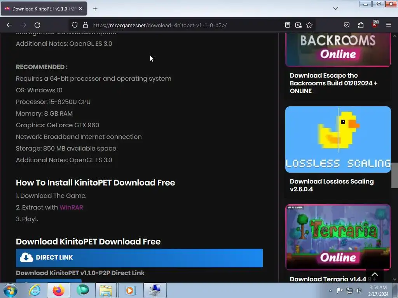This screenshot has width=398, height=298.
Task: Click "How To Install KinitoPET Download Free" heading
Action: [x=96, y=182]
